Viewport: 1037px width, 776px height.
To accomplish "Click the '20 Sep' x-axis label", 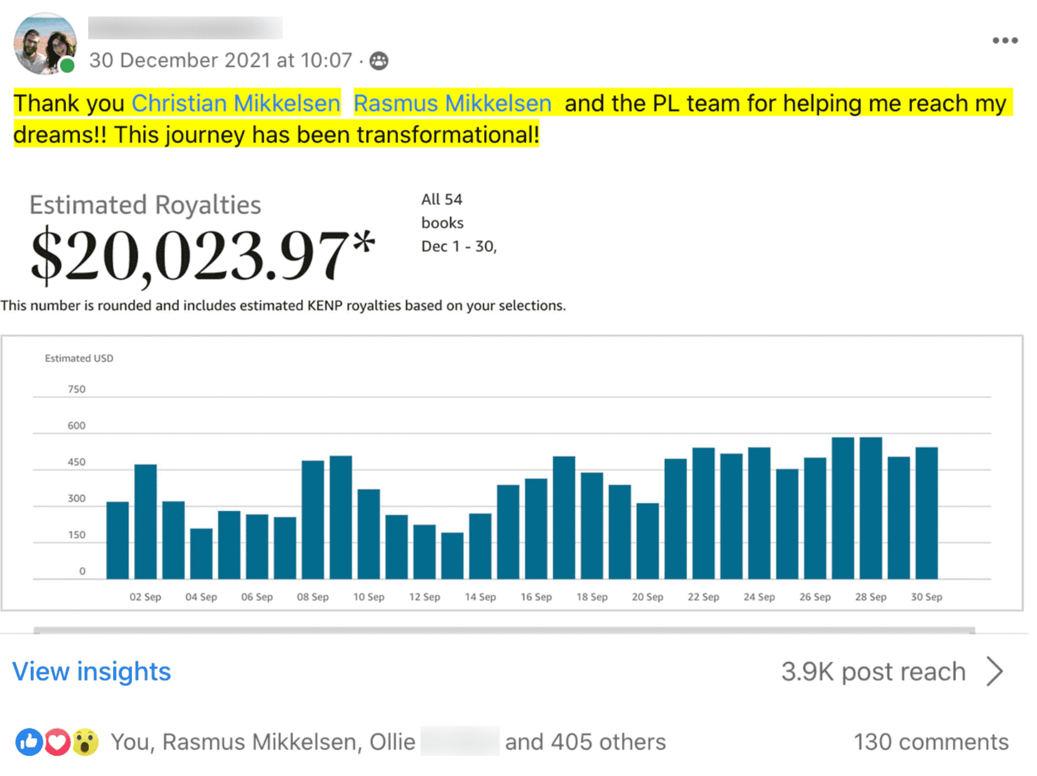I will pos(647,597).
